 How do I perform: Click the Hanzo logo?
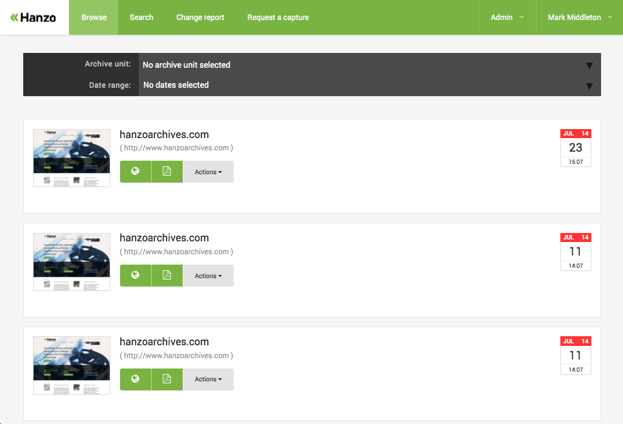point(33,17)
